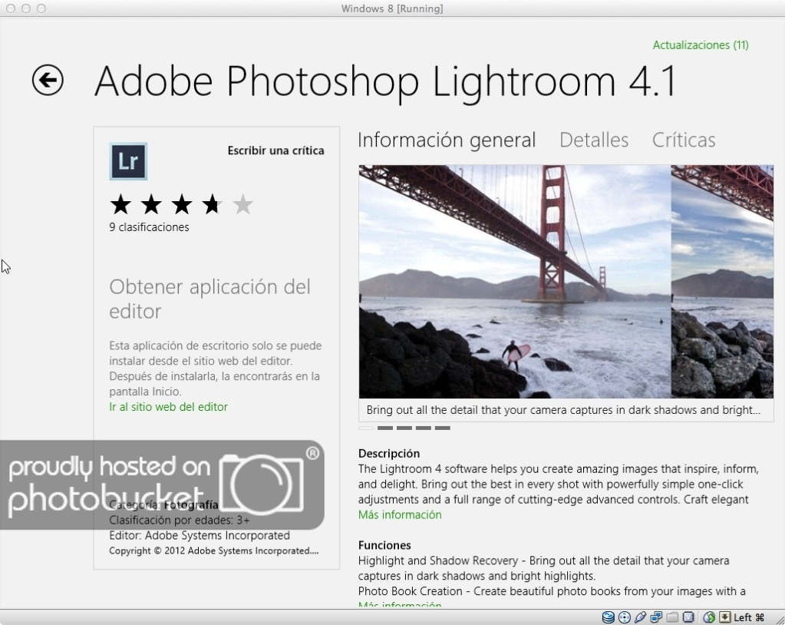This screenshot has width=785, height=625.
Task: Click the optical disc status icon
Action: [624, 617]
